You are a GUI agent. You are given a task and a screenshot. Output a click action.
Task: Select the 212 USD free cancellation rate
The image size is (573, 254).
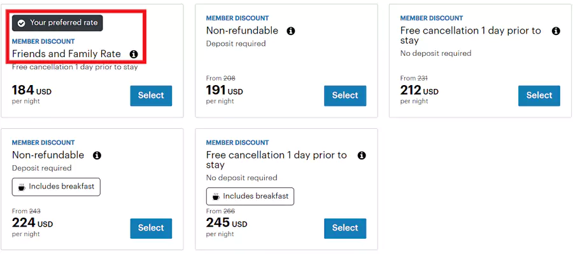pyautogui.click(x=539, y=95)
